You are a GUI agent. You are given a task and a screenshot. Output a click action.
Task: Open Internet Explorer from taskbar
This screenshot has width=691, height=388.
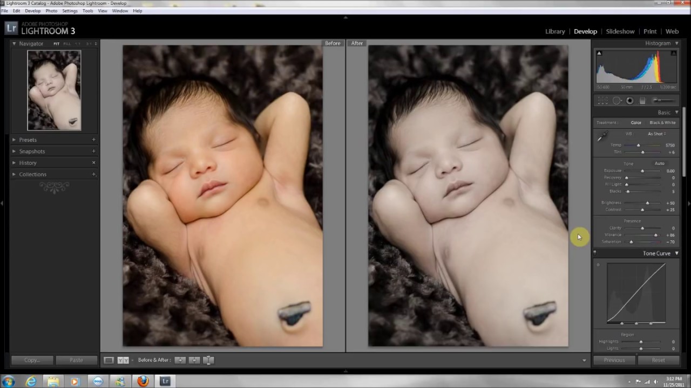pos(31,382)
